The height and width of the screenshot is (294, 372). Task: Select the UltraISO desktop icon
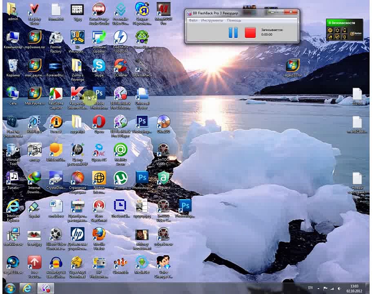(x=164, y=124)
